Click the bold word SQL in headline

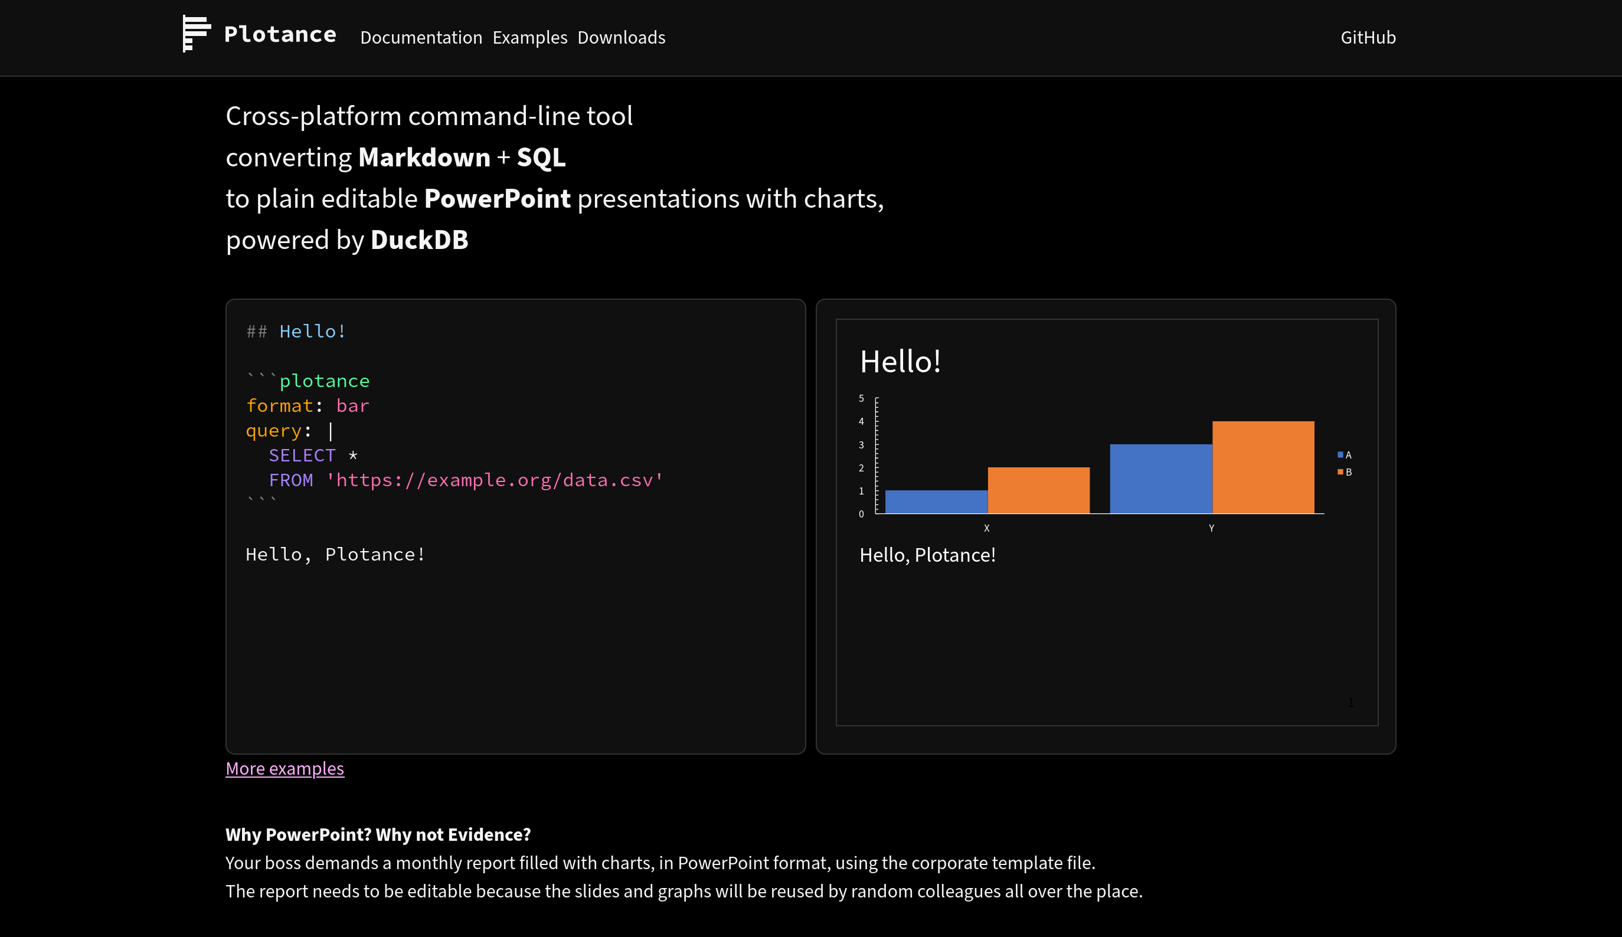pyautogui.click(x=541, y=158)
